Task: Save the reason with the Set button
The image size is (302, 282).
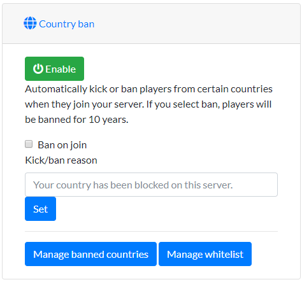Action: click(x=40, y=209)
